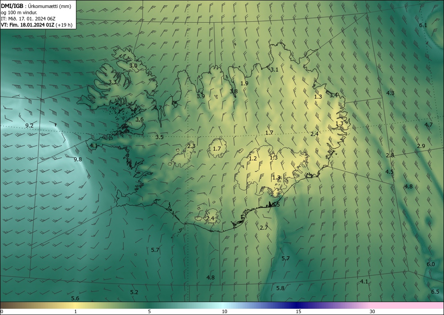Click the 3.4 value on the east coast
Image resolution: width=444 pixels, height=315 pixels.
pos(333,95)
